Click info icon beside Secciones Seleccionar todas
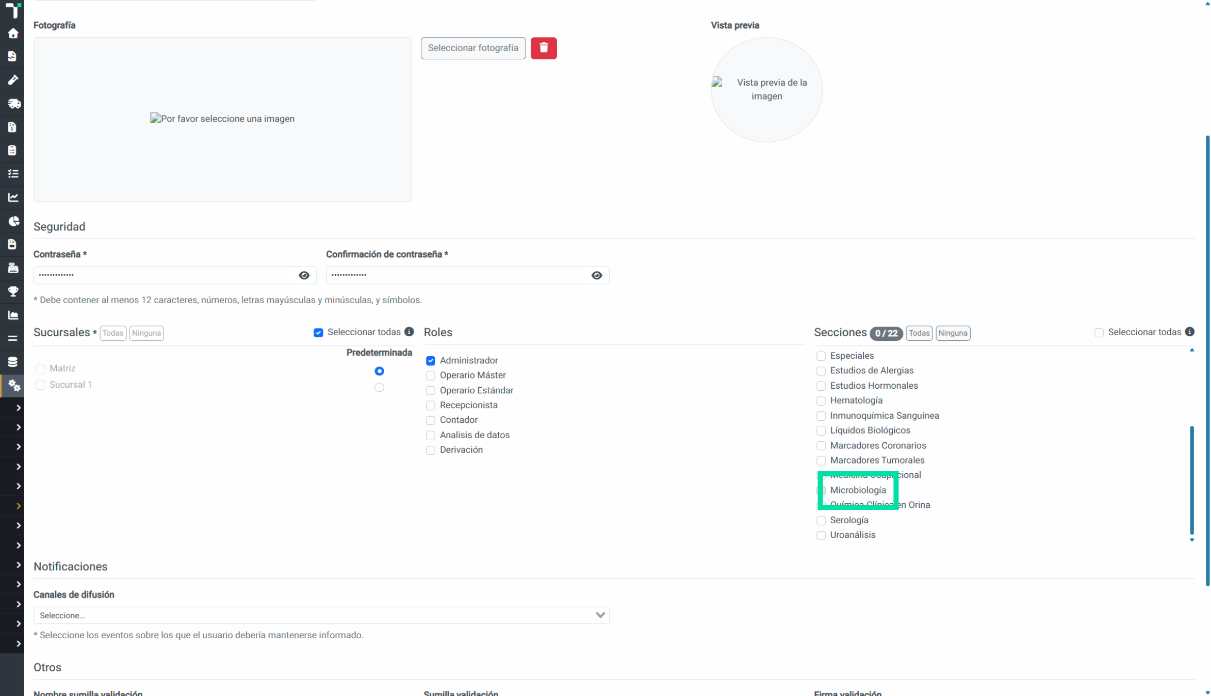 click(1189, 332)
